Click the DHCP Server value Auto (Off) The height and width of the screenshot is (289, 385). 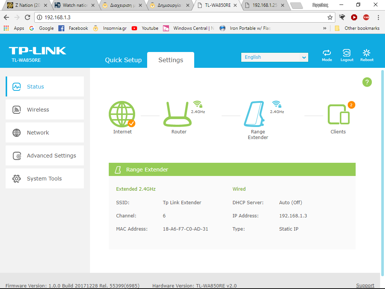tap(291, 202)
